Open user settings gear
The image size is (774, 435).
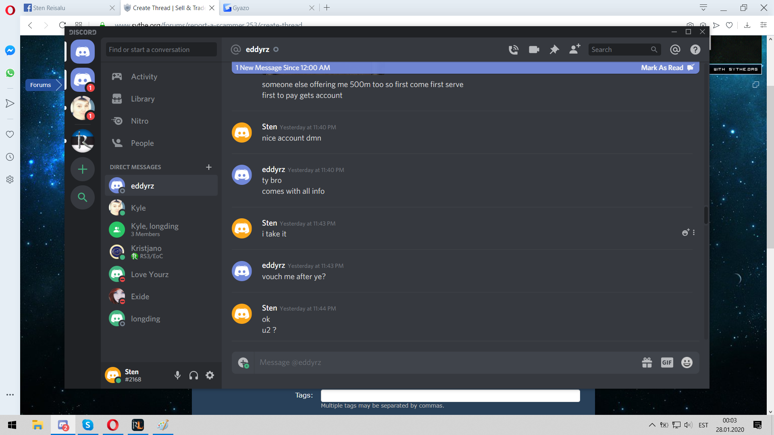tap(210, 375)
